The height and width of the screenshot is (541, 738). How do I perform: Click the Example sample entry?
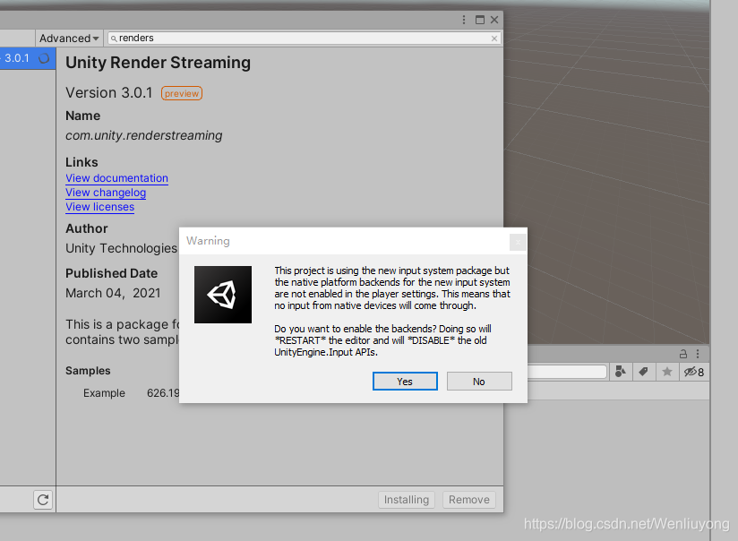104,393
